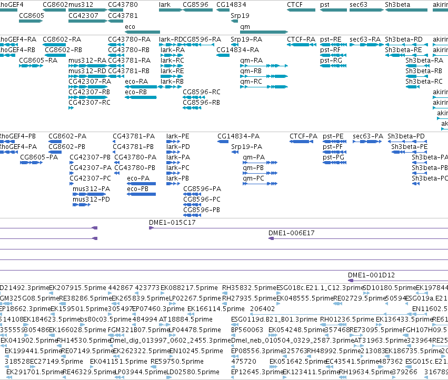Click transcript CG43781-RB label
This screenshot has height=380, width=448.
[x=129, y=71]
